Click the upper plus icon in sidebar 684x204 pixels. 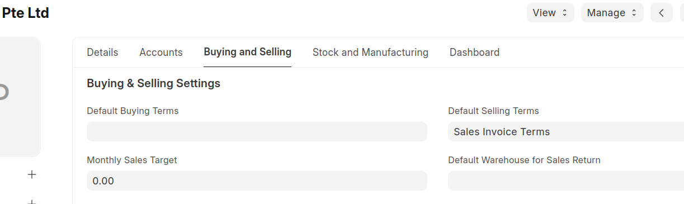click(x=32, y=175)
